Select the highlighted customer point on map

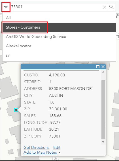tap(16, 110)
